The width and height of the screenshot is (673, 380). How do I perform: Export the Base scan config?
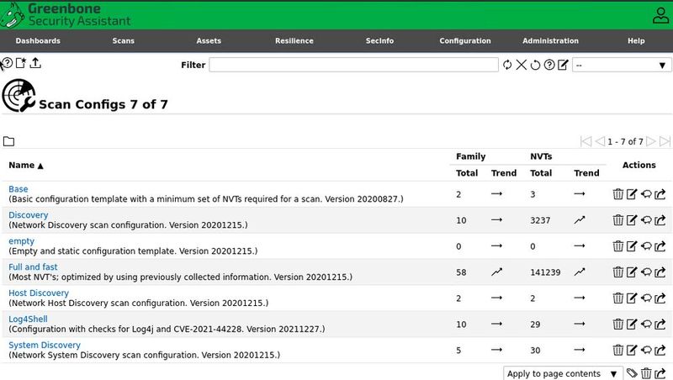660,194
